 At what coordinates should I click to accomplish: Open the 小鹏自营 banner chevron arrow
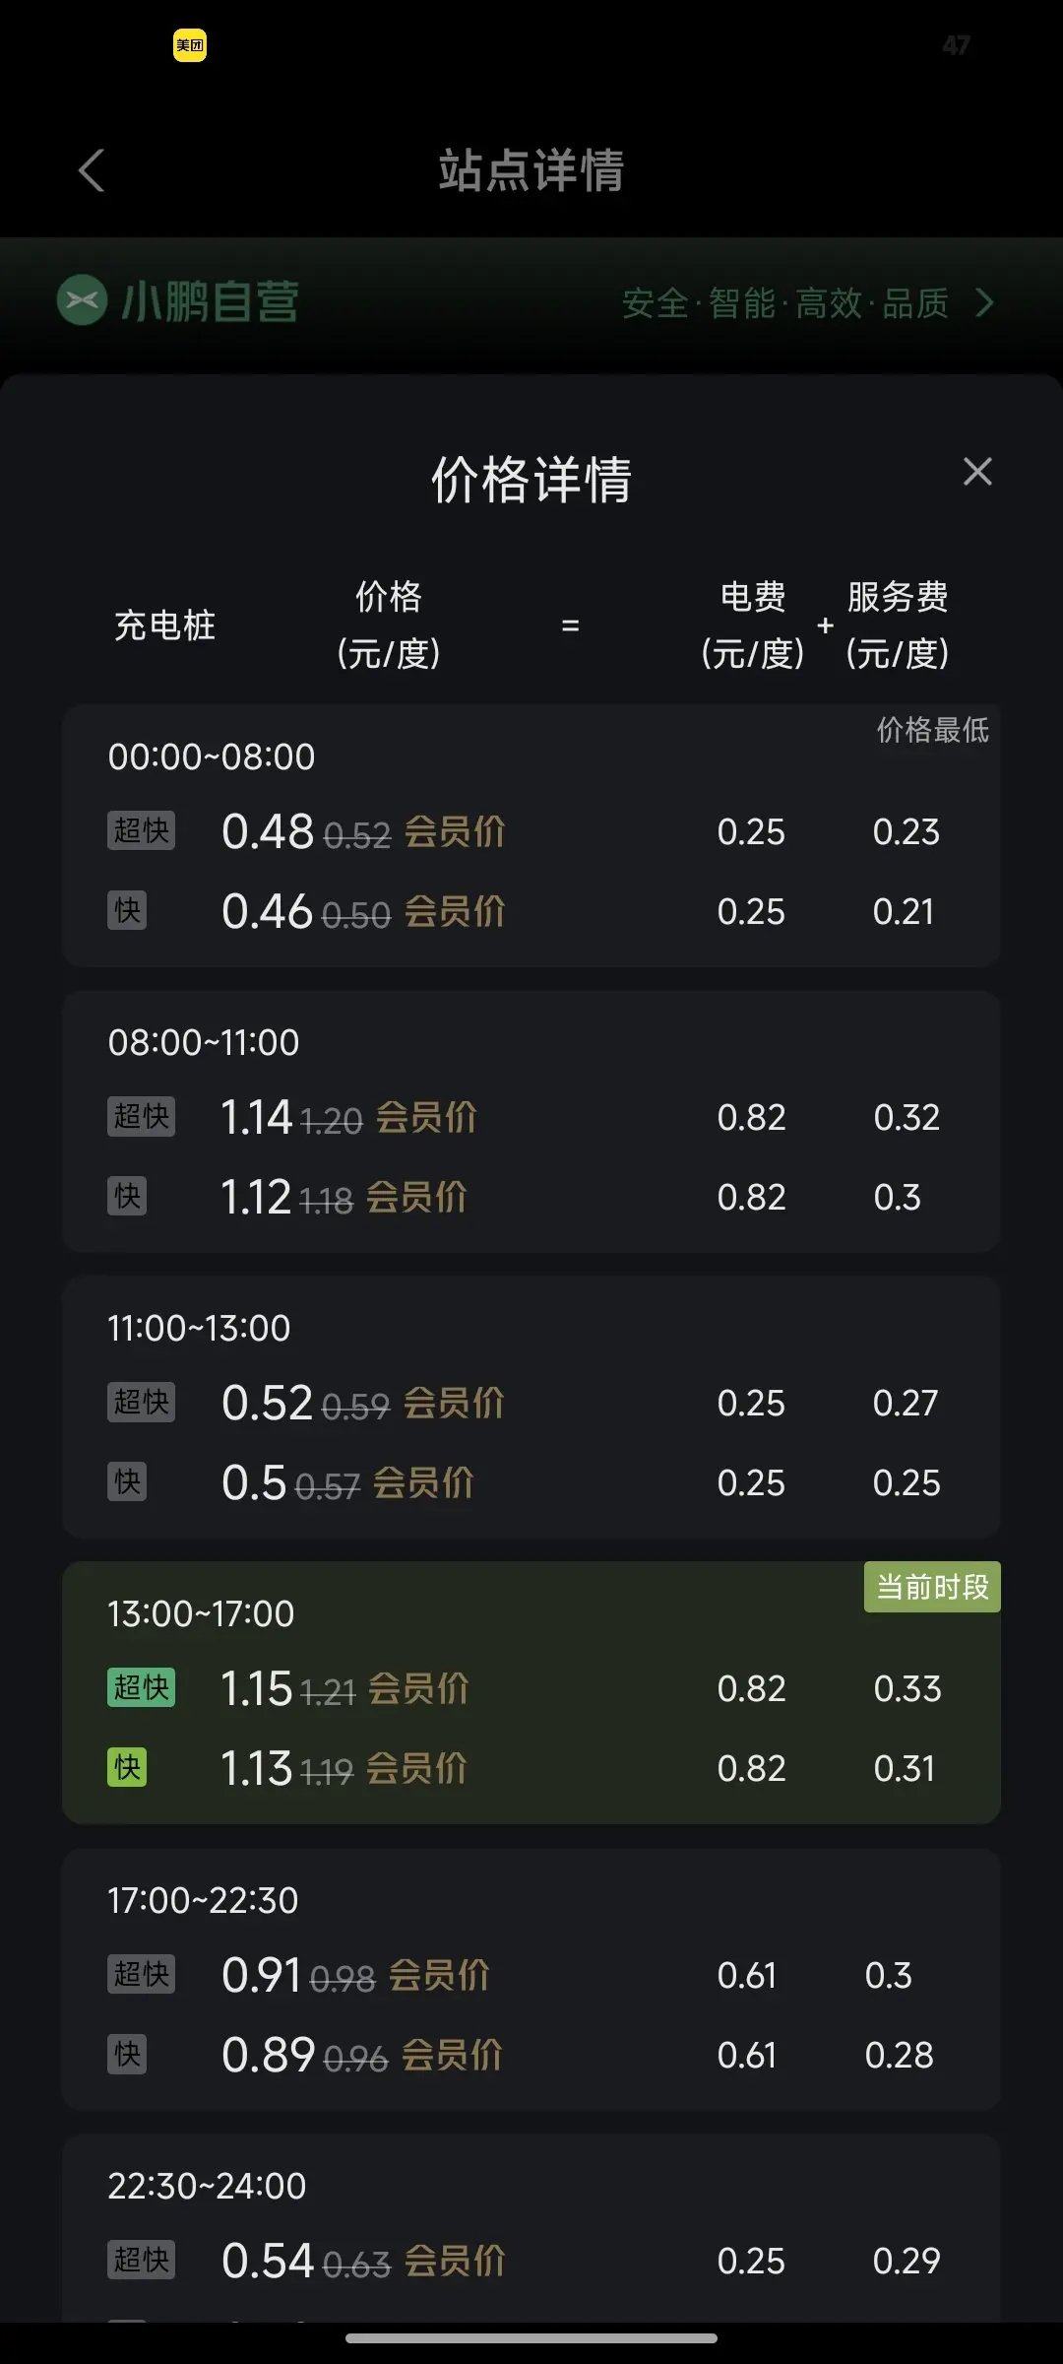click(x=984, y=302)
